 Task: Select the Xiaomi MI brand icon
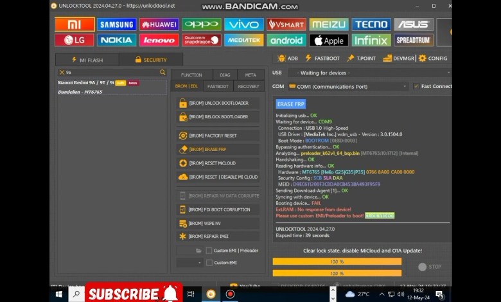[x=75, y=24]
